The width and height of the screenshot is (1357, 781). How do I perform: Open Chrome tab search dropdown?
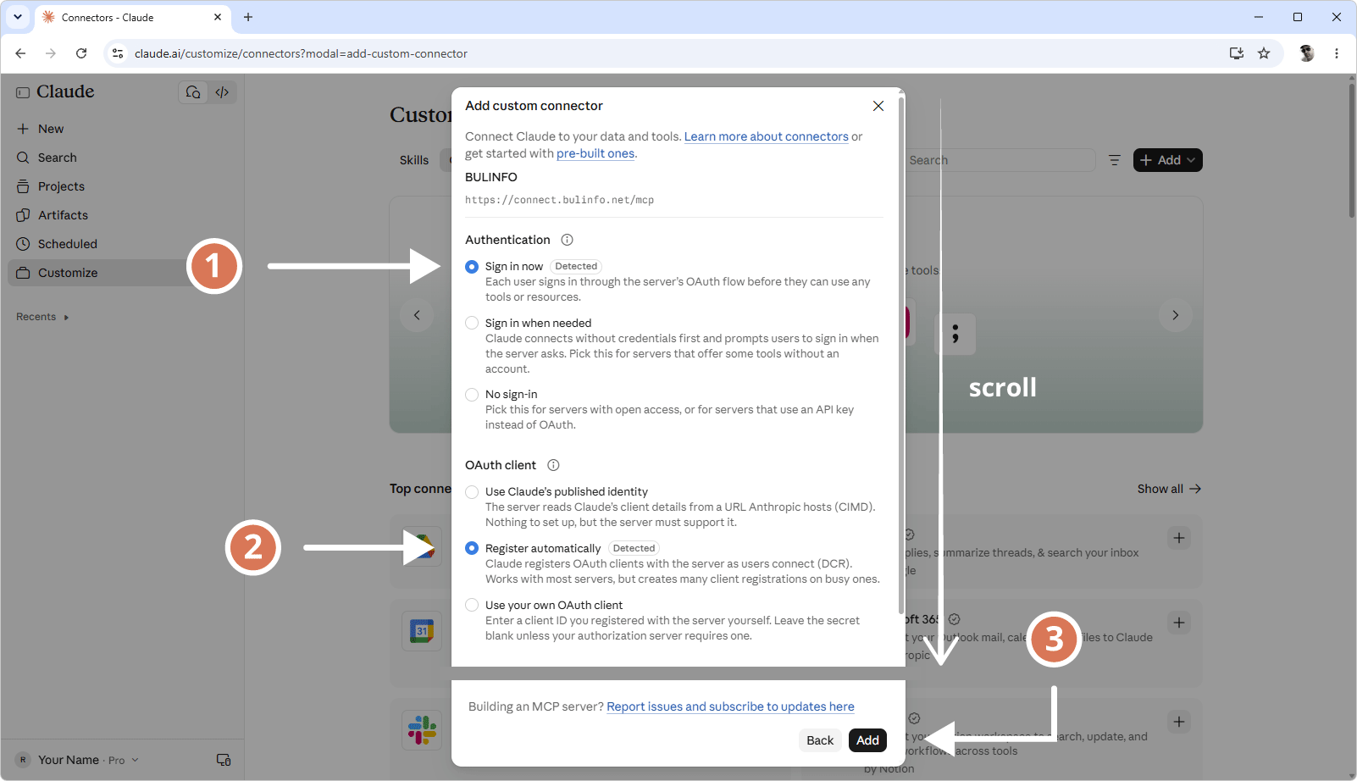point(18,17)
